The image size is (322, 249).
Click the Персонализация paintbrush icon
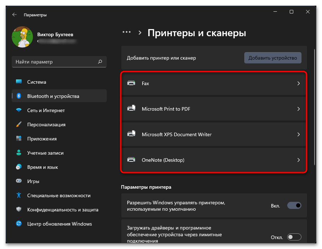pos(19,124)
